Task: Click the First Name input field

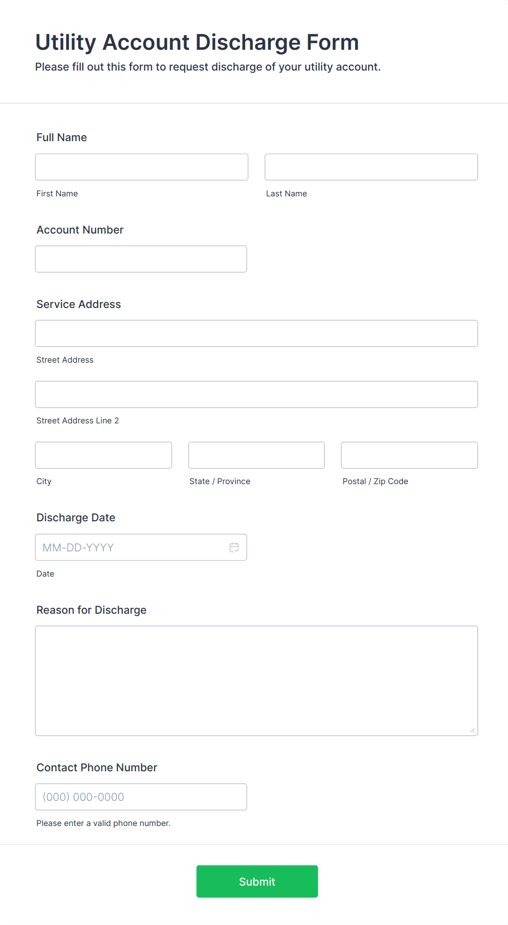Action: tap(141, 167)
